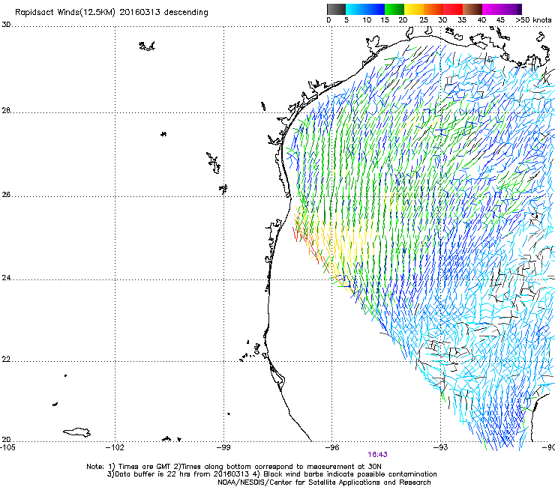Click the longitude label '-96'
Viewport: 555px width, 487px height.
[332, 447]
